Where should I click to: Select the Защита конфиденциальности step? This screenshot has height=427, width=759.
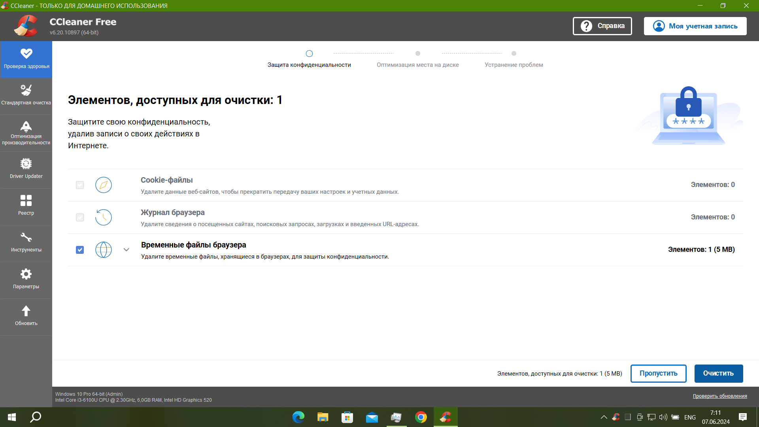click(309, 59)
